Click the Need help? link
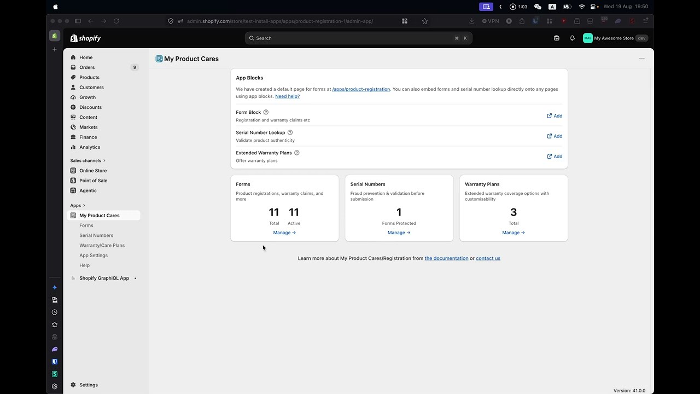 [287, 96]
